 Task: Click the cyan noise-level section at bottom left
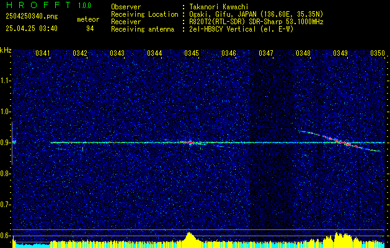coord(32,245)
